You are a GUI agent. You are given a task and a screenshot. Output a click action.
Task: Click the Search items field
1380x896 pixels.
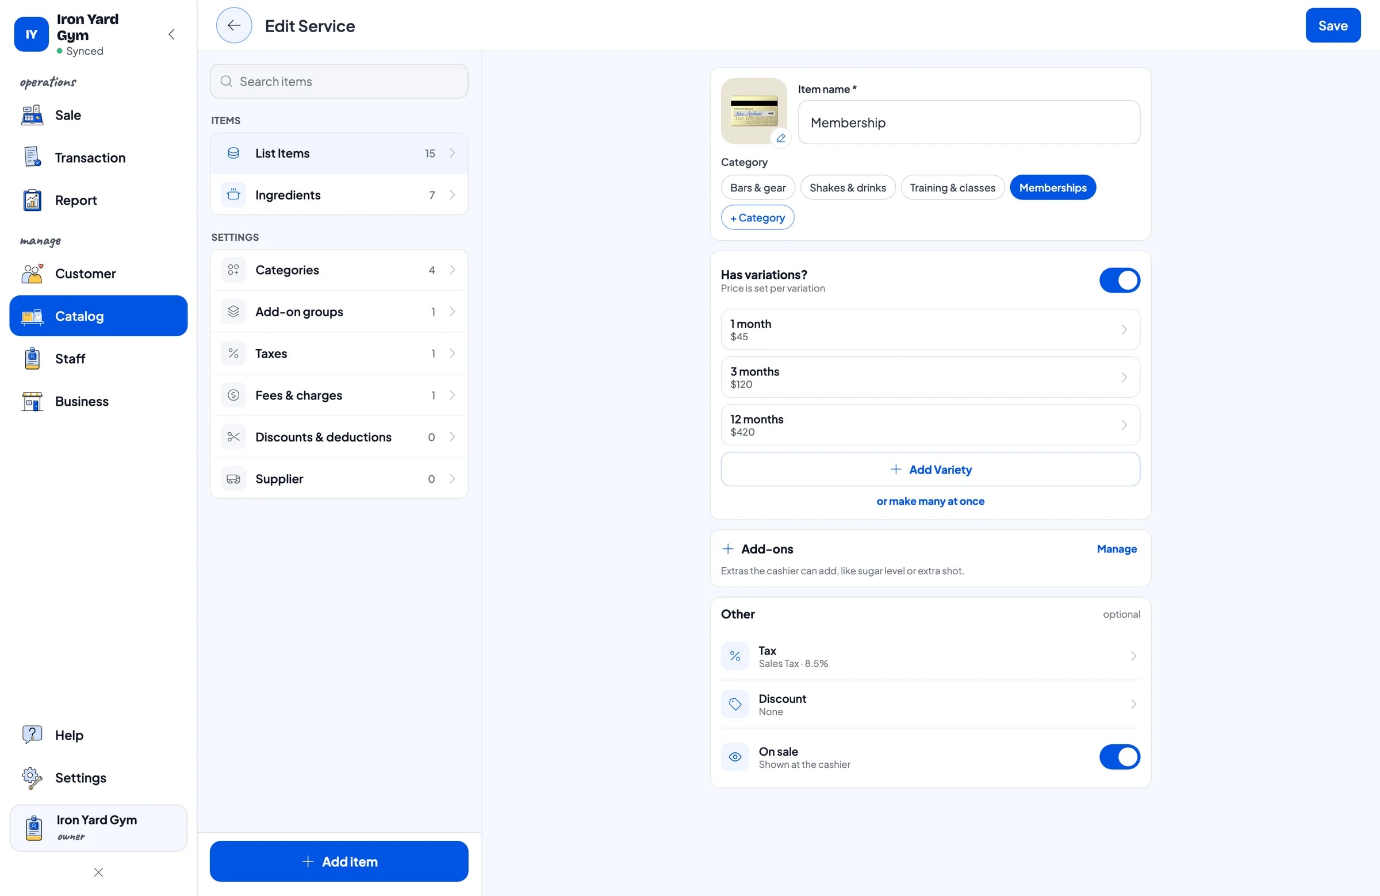tap(339, 81)
